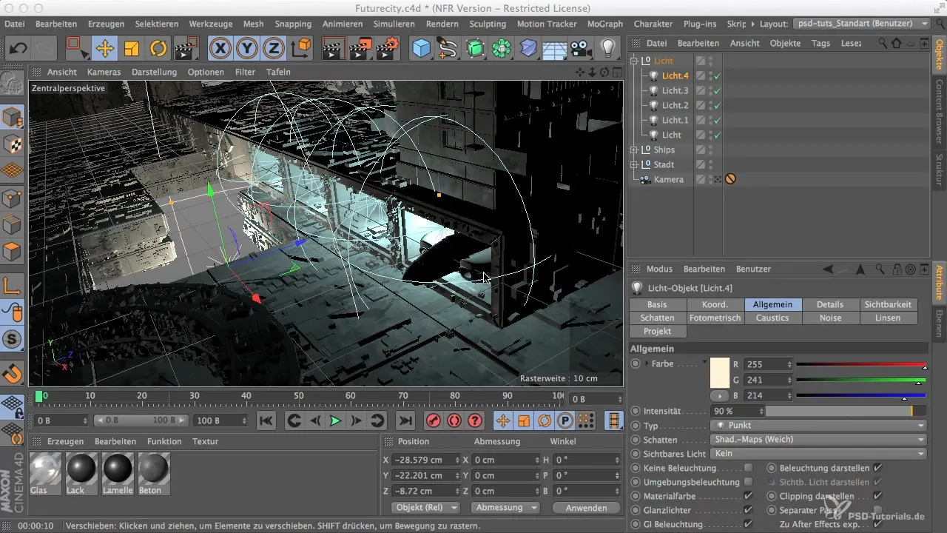The height and width of the screenshot is (533, 947).
Task: Adjust the Intensität slider
Action: tap(846, 411)
